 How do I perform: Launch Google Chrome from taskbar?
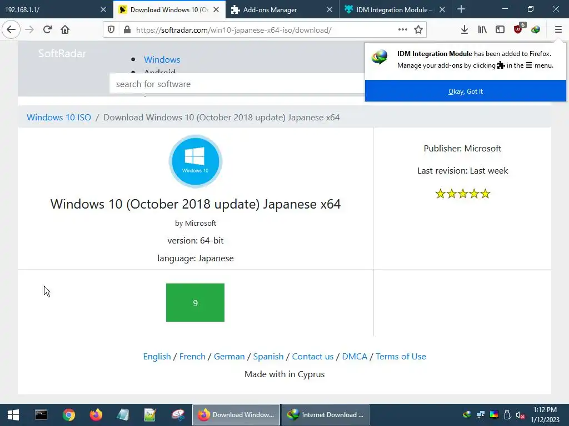tap(68, 415)
